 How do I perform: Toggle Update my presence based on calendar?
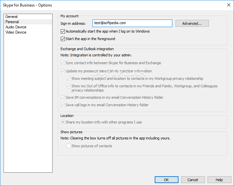pos(63,71)
